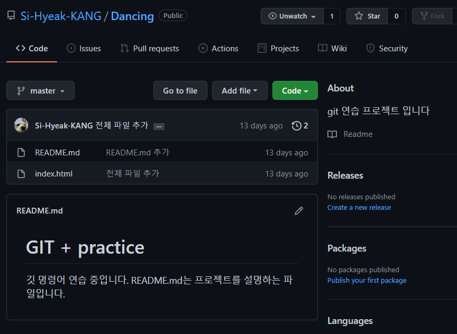Image resolution: width=457 pixels, height=334 pixels.
Task: Click 13 days ago in README.md row
Action: point(287,153)
